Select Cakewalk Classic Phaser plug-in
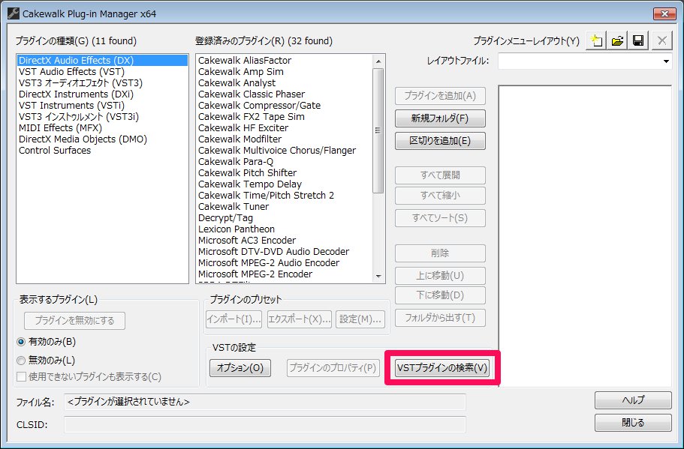Viewport: 684px width, 449px height. (285, 94)
